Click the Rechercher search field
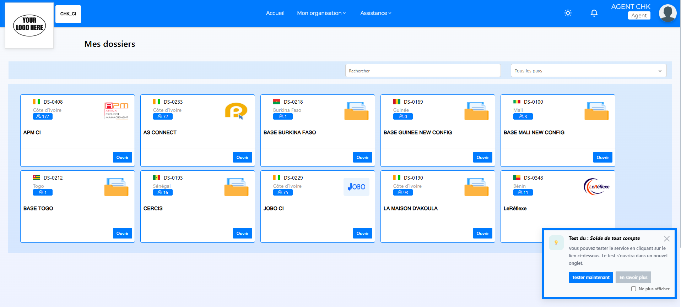Viewport: 681px width, 307px height. (x=423, y=71)
